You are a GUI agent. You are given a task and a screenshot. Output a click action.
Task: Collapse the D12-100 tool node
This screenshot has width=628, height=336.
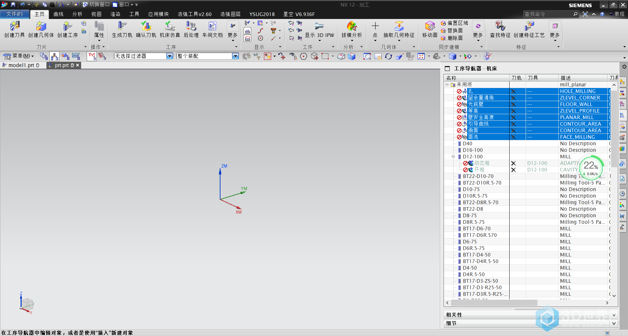(x=453, y=157)
